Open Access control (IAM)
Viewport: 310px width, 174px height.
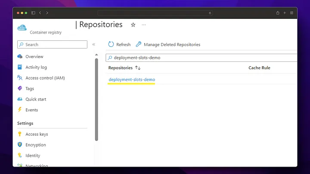click(45, 78)
